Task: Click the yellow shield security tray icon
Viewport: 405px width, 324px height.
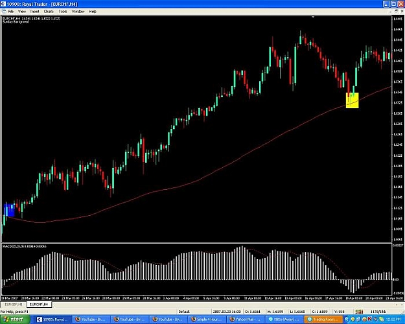Action: [353, 319]
